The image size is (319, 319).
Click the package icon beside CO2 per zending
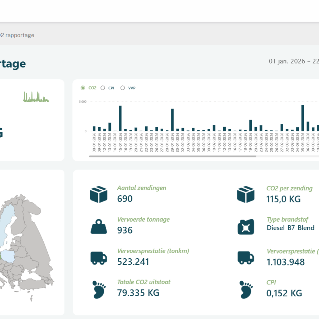(246, 194)
